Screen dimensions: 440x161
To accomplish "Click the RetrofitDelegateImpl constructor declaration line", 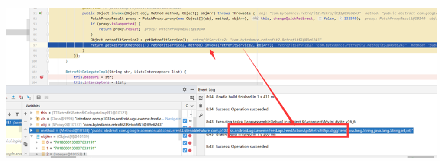I will point(126,72).
